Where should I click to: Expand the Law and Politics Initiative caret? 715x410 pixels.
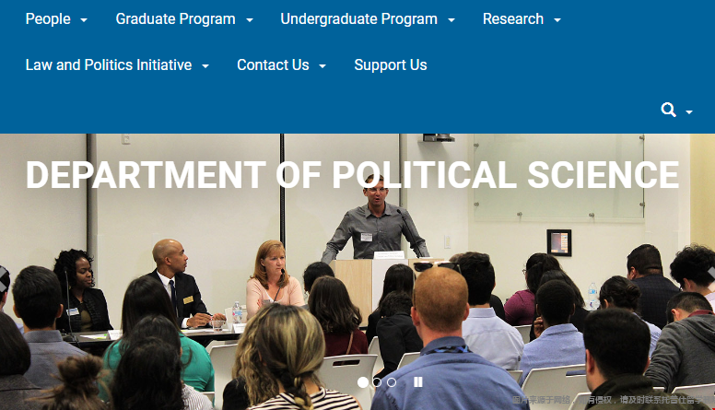click(x=205, y=66)
